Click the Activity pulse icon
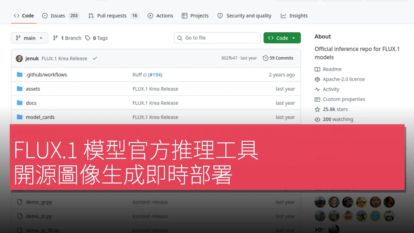This screenshot has width=414, height=233. point(317,89)
